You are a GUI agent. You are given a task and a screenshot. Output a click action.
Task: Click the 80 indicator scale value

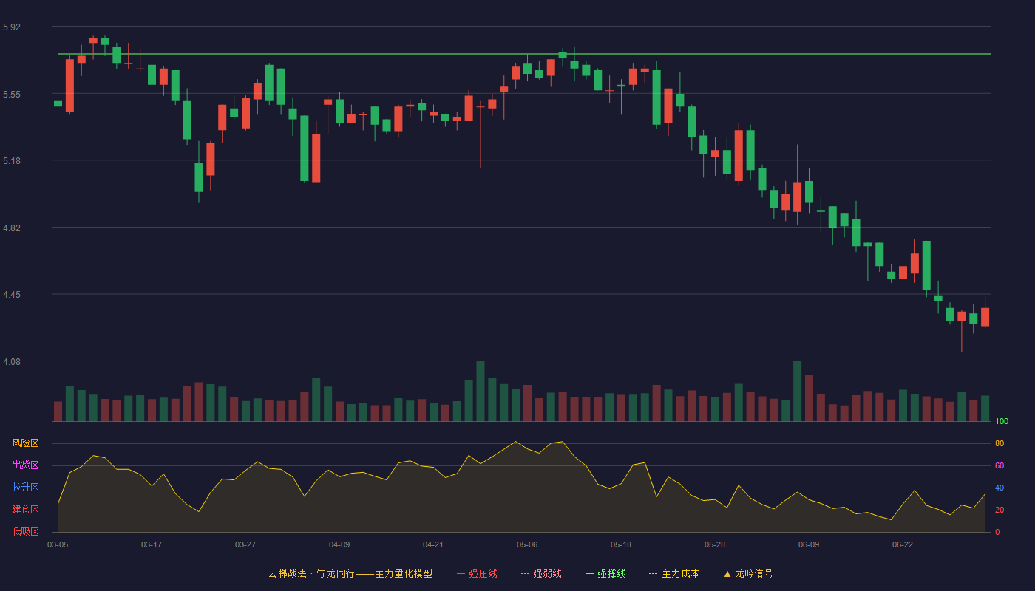pos(1000,443)
